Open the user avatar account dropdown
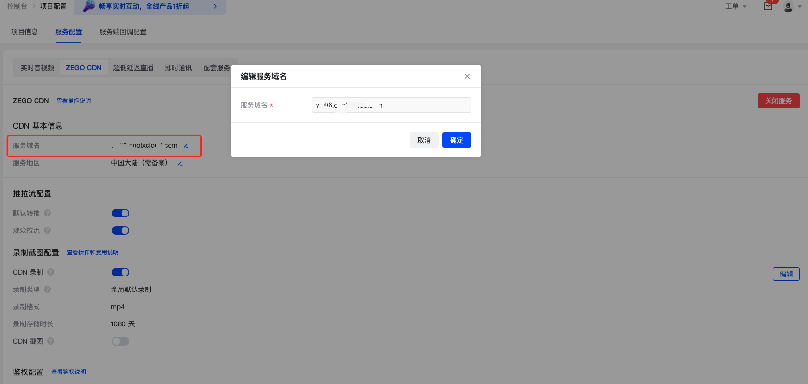808x384 pixels. point(792,7)
